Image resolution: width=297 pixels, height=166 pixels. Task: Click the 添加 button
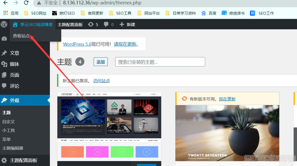coord(101,62)
